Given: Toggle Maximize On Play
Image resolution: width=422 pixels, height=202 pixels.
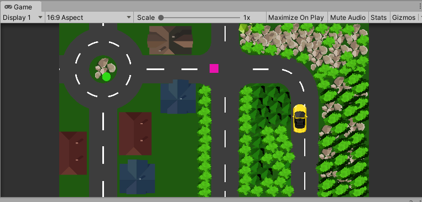Looking at the screenshot, I should 296,18.
